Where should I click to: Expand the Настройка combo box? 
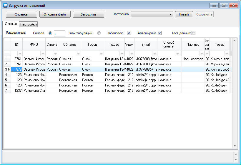(171, 14)
